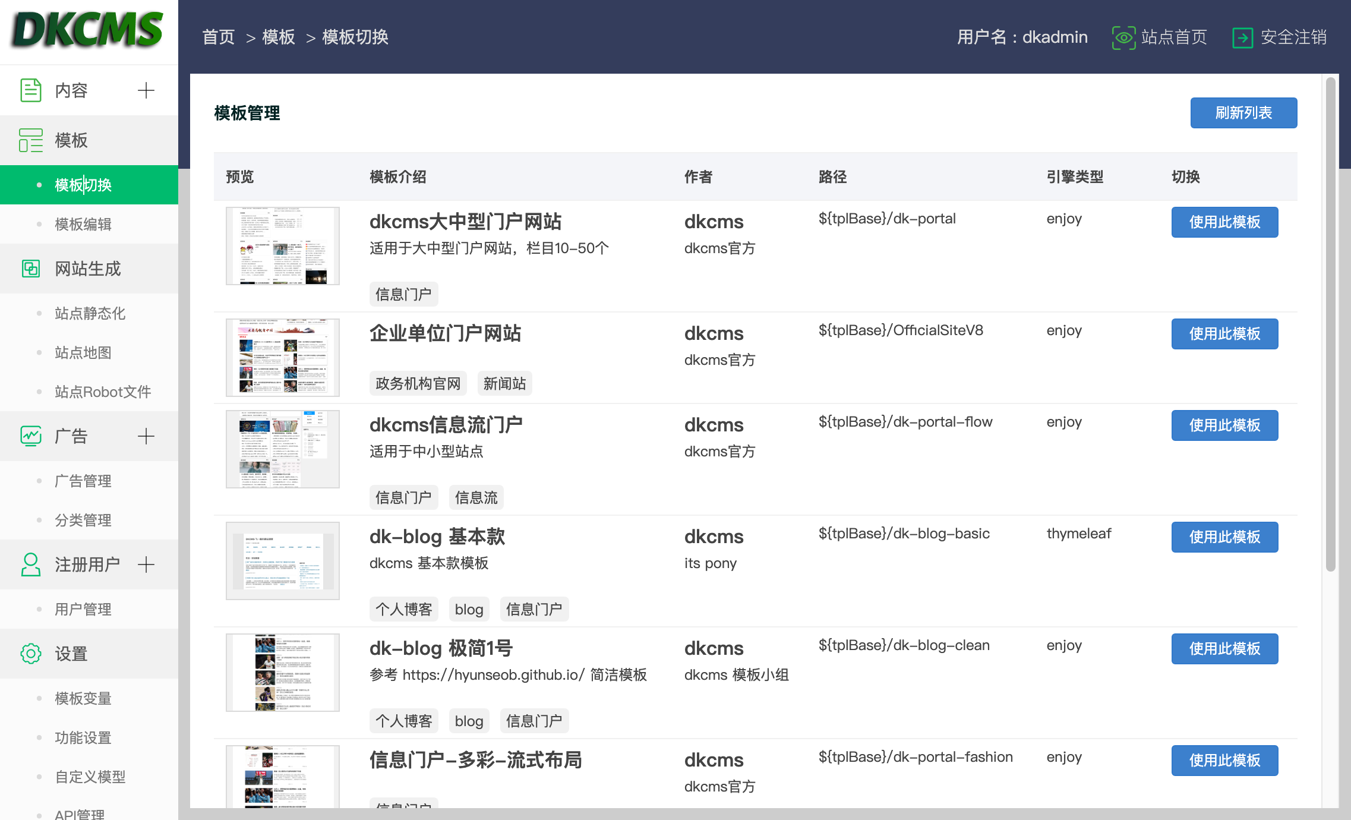Click the thymeleaf engine type cell
This screenshot has width=1351, height=820.
pyautogui.click(x=1079, y=534)
